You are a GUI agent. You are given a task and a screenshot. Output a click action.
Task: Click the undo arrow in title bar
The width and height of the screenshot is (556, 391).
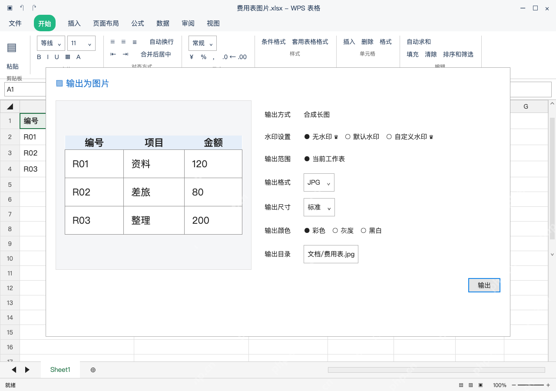(22, 8)
